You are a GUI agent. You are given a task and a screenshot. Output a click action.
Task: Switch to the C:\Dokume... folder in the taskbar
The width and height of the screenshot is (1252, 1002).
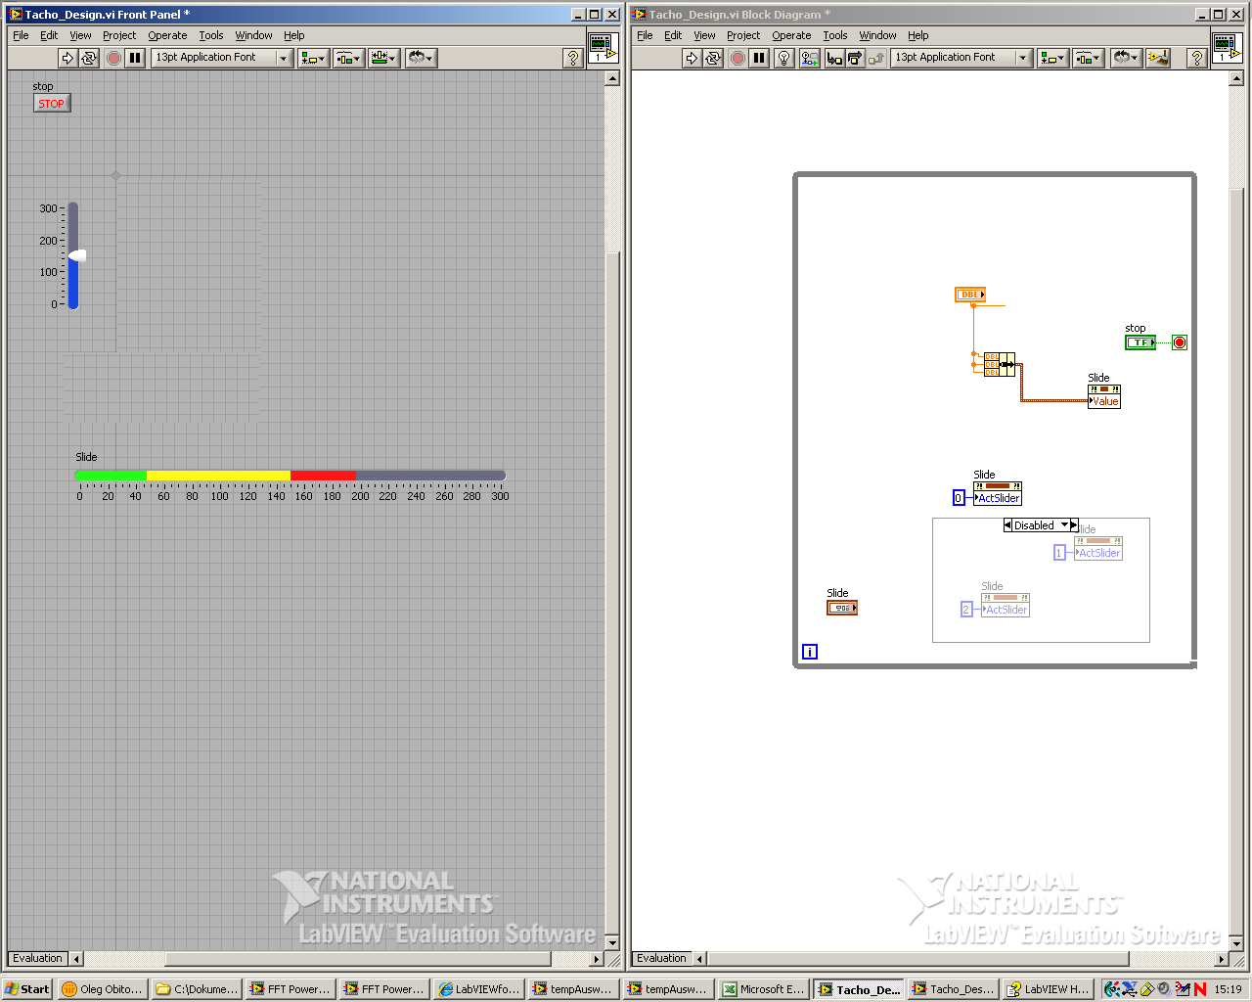(x=197, y=989)
